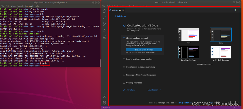
Task: Open See More Themes link
Action: pyautogui.click(x=204, y=64)
